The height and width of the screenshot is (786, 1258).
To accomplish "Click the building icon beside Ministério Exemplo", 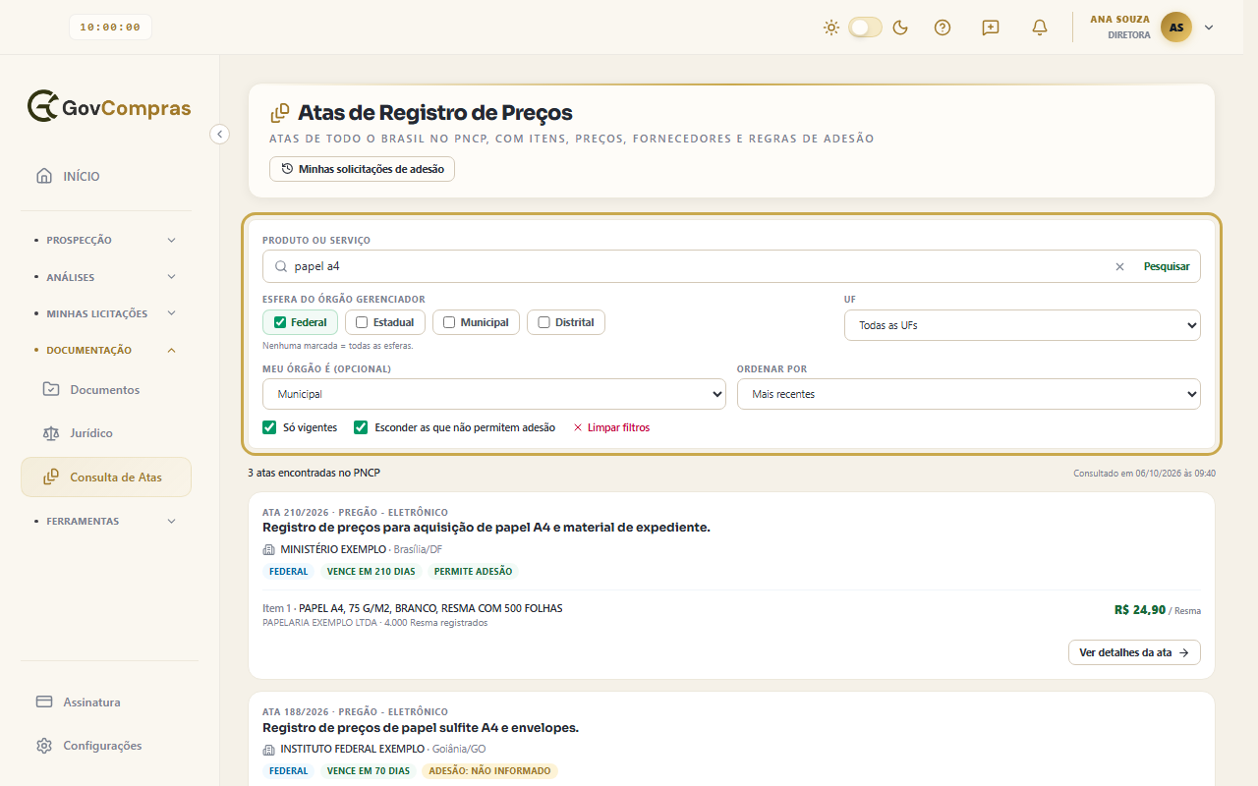I will [x=269, y=549].
